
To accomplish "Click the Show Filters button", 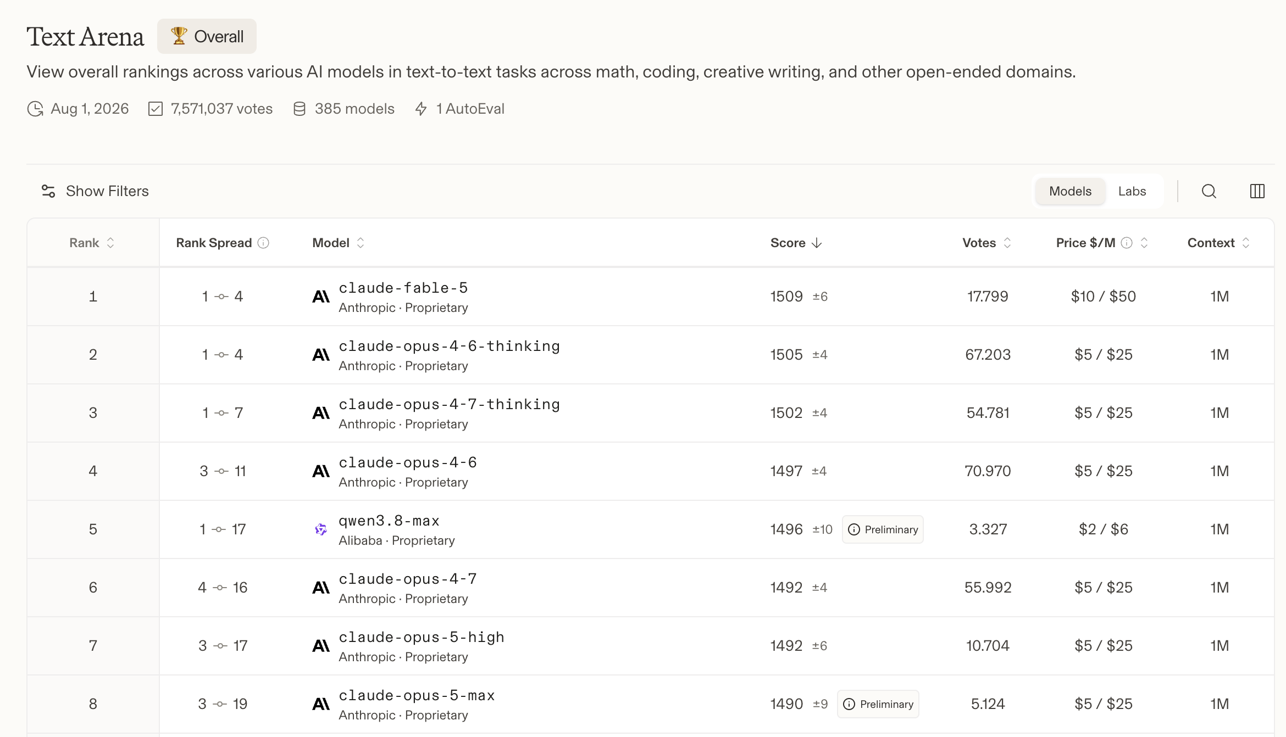I will pyautogui.click(x=95, y=191).
